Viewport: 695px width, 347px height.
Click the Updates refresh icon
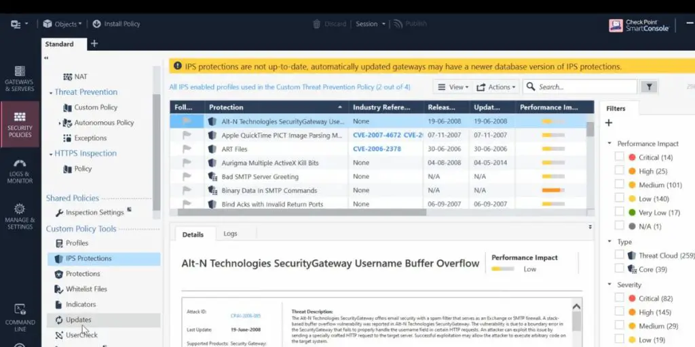pyautogui.click(x=58, y=320)
